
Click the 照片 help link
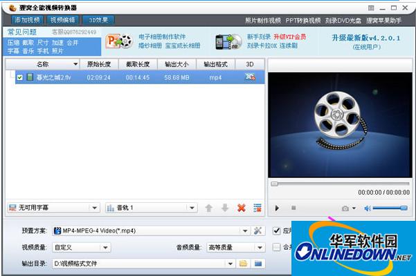[x=57, y=51]
